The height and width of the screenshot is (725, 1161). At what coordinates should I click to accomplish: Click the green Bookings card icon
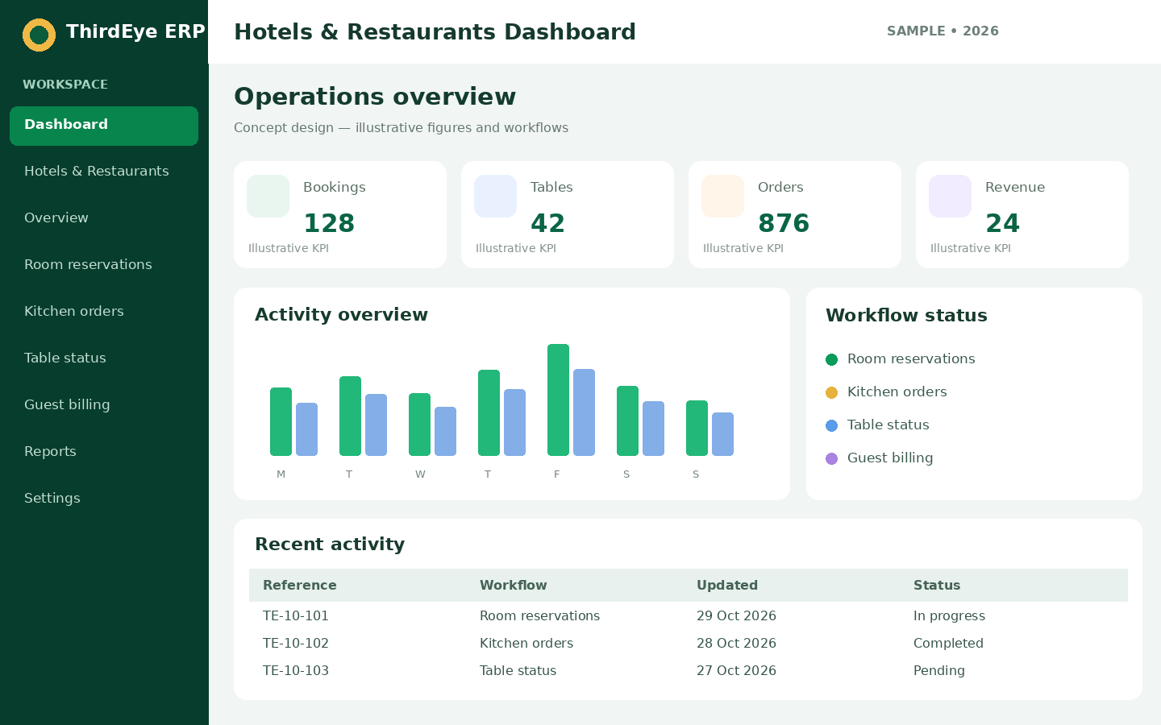click(x=268, y=196)
